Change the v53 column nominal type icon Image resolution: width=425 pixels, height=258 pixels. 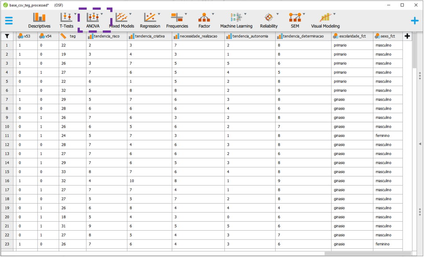(21, 36)
